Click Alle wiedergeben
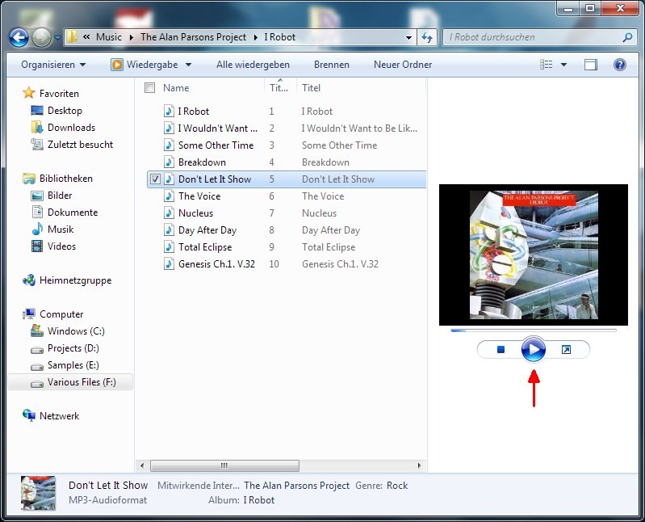 click(253, 65)
